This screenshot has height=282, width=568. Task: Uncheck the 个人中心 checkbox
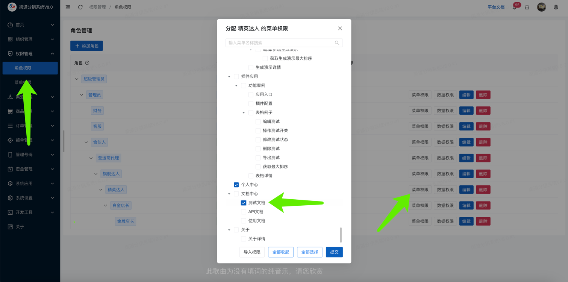[236, 185]
